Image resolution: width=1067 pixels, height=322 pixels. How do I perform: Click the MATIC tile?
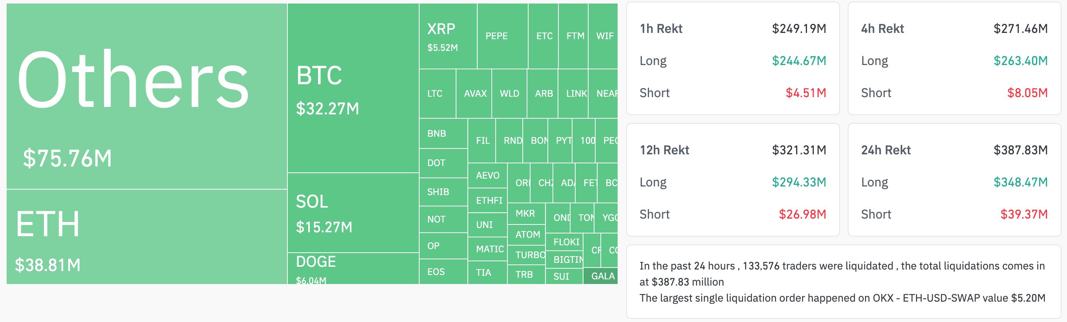[487, 249]
